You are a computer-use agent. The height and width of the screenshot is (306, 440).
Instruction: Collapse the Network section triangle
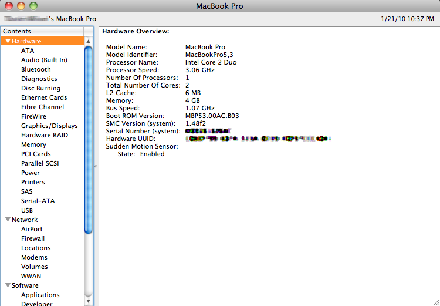click(x=8, y=220)
